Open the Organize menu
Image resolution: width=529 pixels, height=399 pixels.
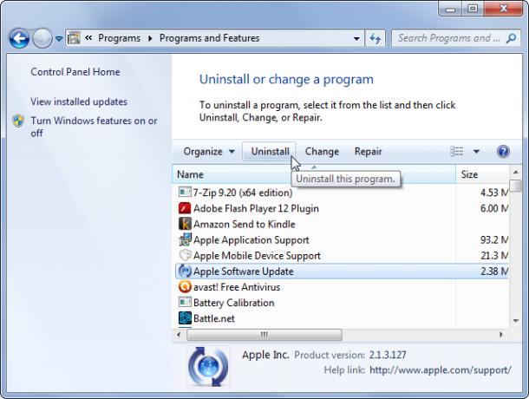click(x=209, y=152)
